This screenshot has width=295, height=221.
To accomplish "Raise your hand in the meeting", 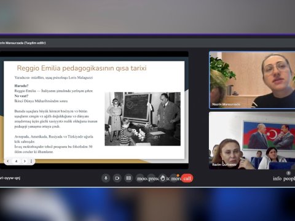I will tap(163, 178).
